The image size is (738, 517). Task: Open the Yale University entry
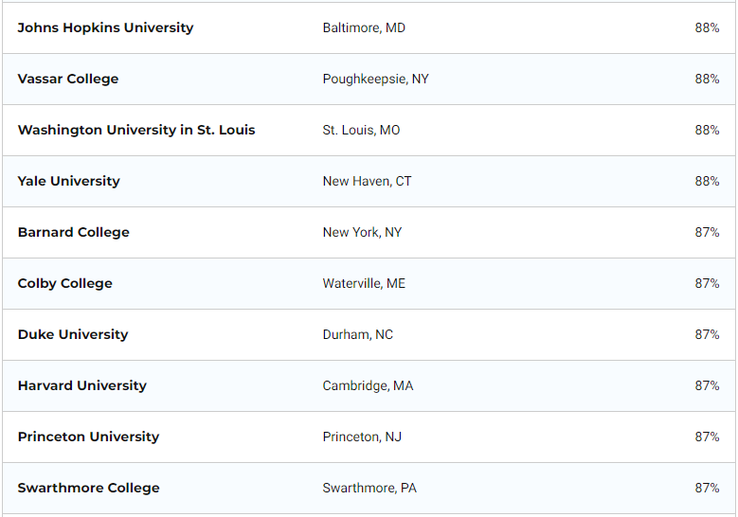click(69, 181)
